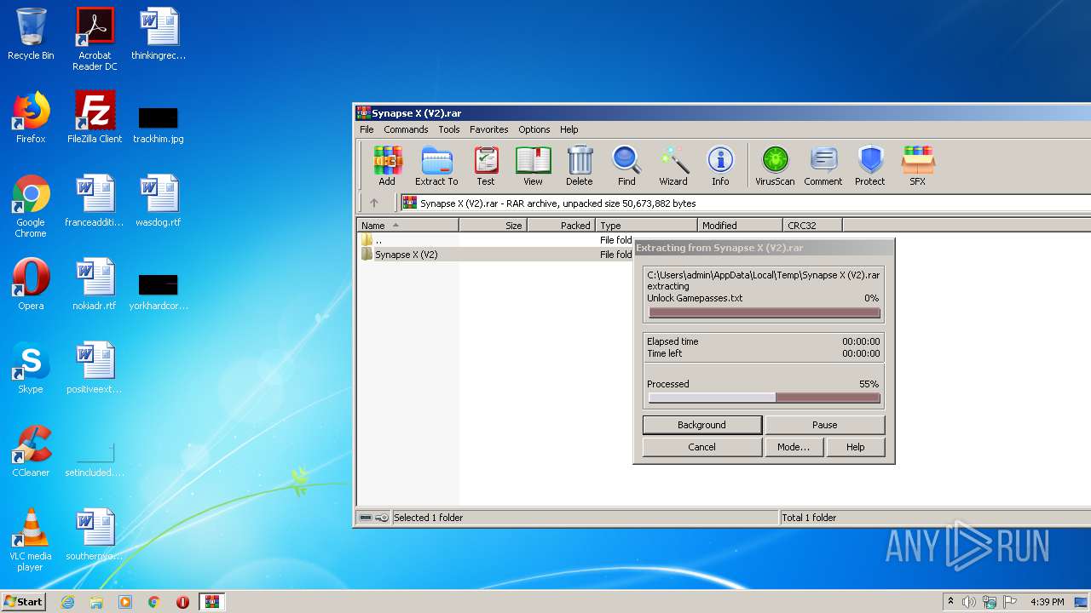Select the Acrobat Reader DC desktop icon

(95, 40)
